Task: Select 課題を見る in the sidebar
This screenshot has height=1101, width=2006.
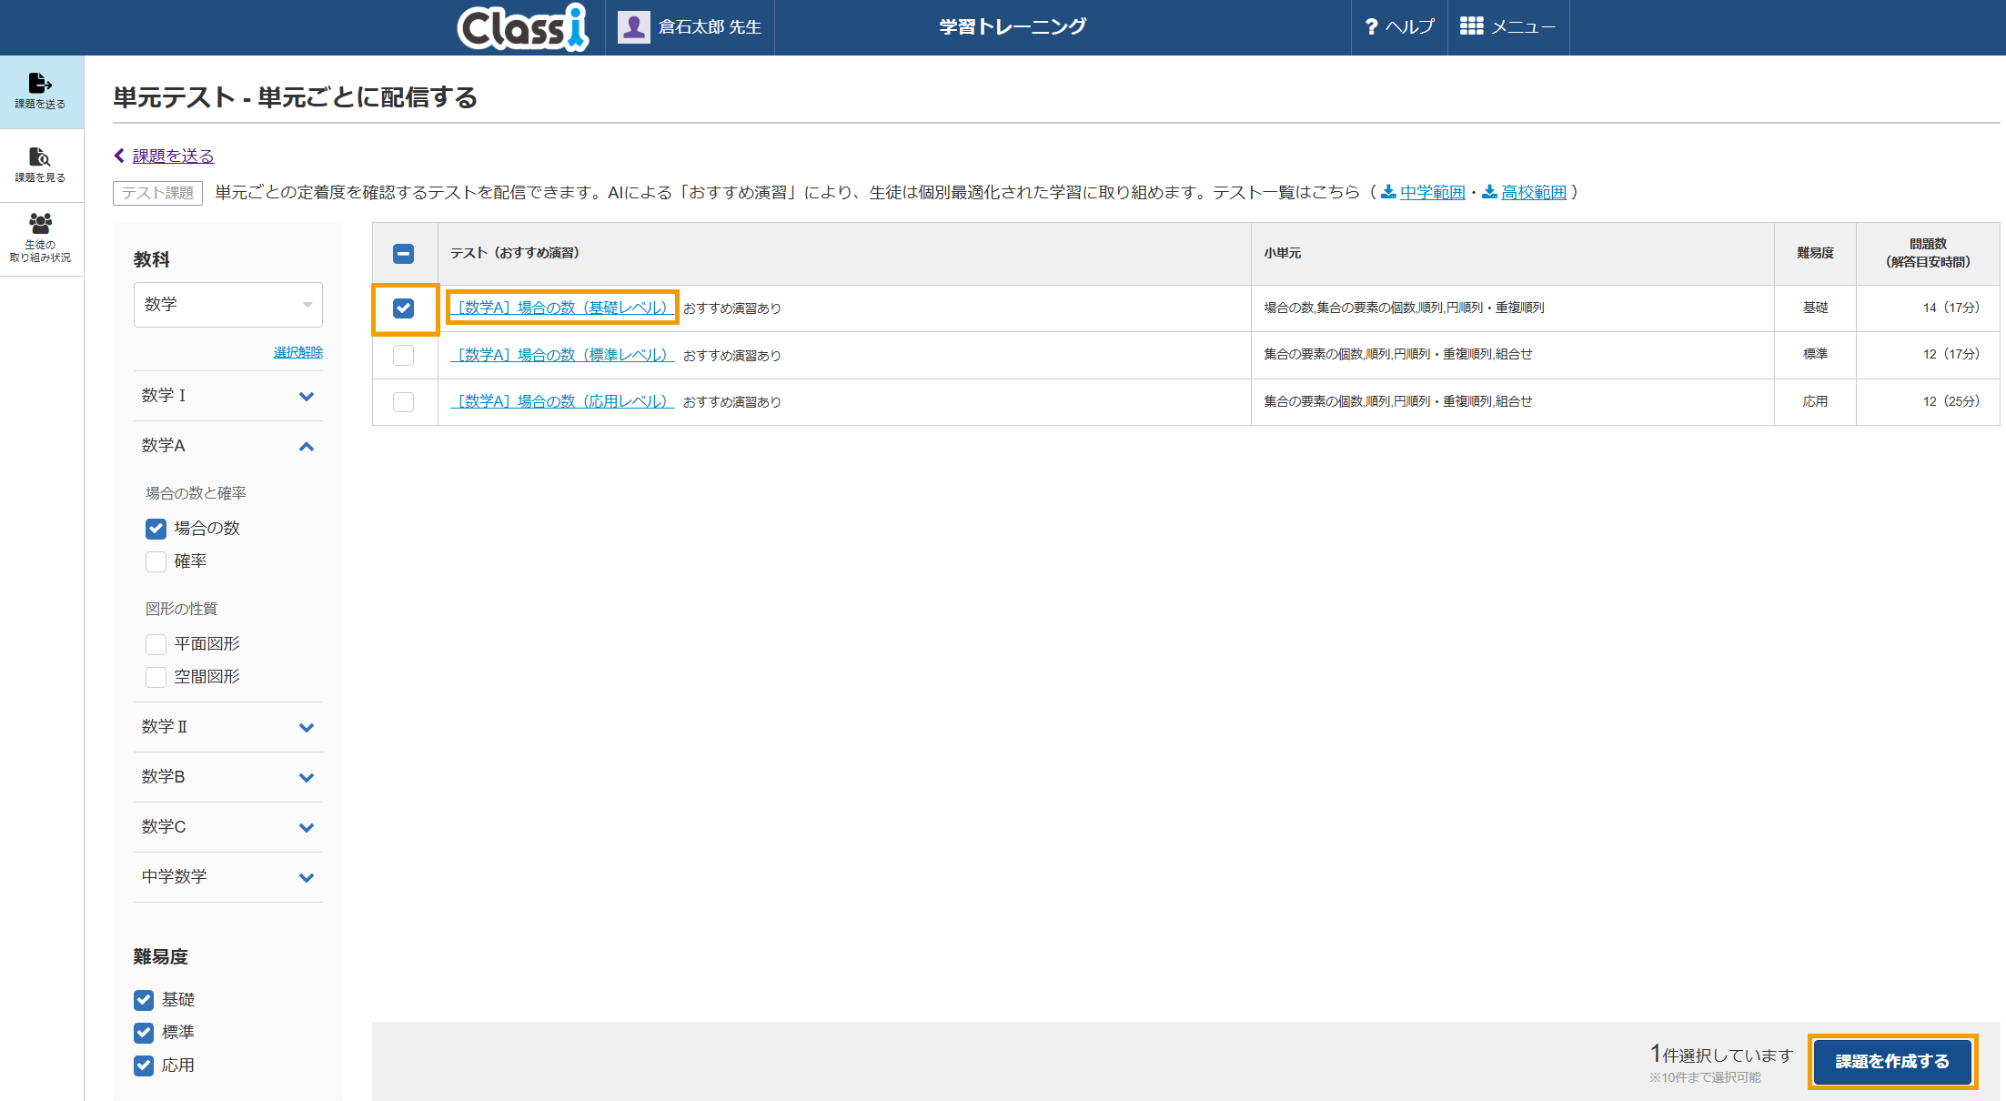Action: tap(41, 166)
